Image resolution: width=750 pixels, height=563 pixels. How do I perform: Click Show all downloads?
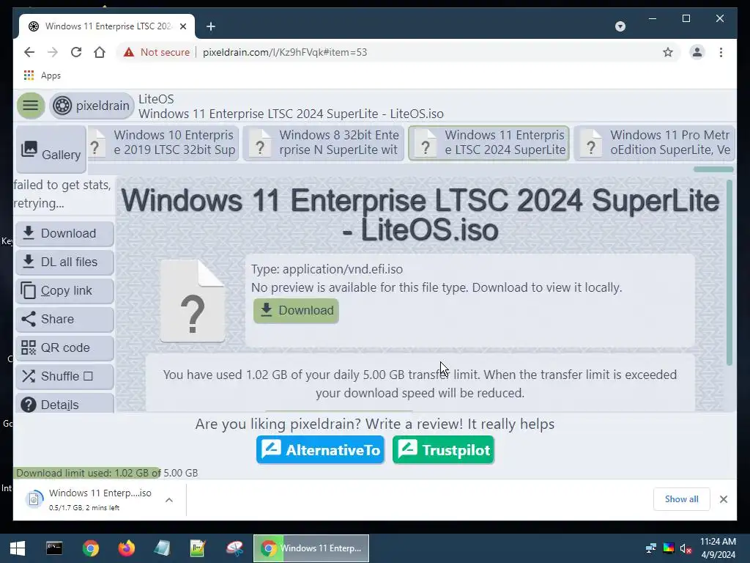click(682, 498)
